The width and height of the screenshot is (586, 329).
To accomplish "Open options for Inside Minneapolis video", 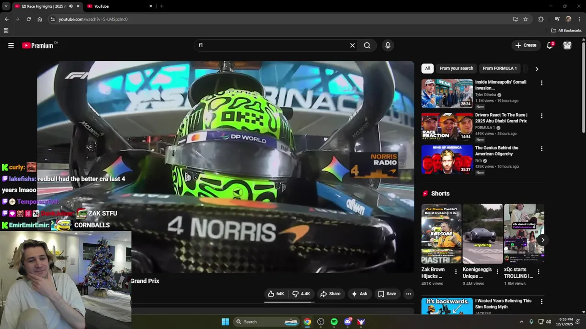I will tap(542, 83).
